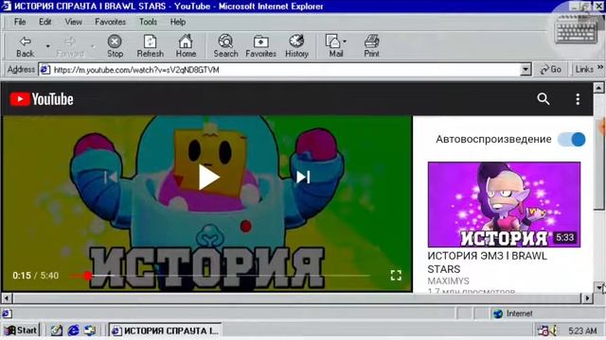Open the Favorites menu

point(110,22)
